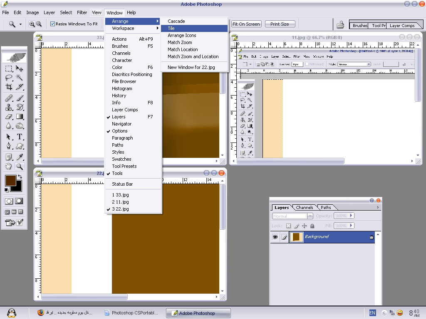The height and width of the screenshot is (319, 426).
Task: Click the Fit On Screen button
Action: click(x=246, y=24)
